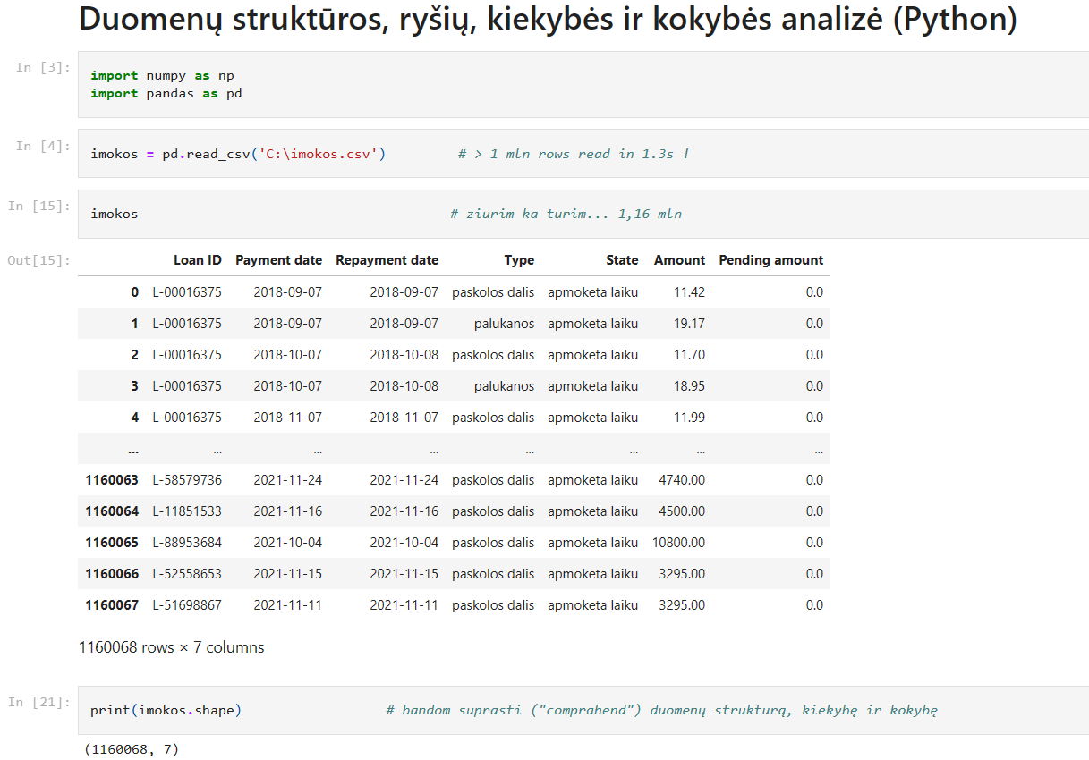The image size is (1089, 760).
Task: Click Loan ID L-52558653
Action: tap(187, 574)
